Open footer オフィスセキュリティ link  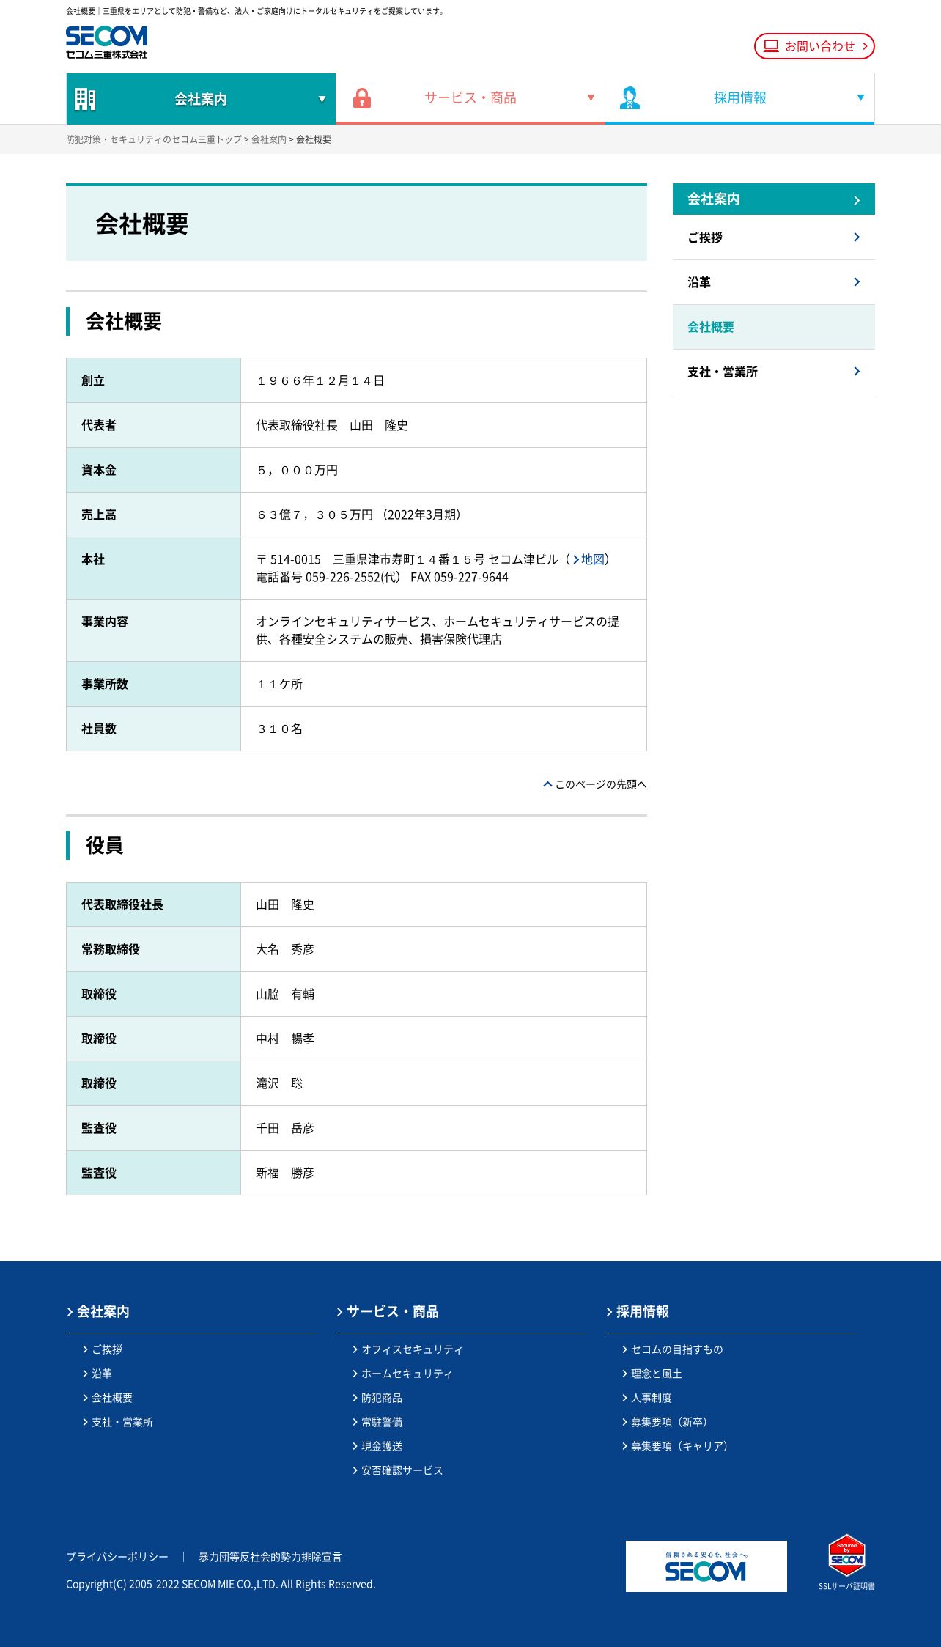pos(407,1349)
